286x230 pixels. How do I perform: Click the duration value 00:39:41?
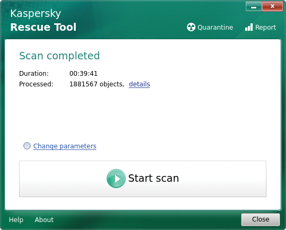click(x=84, y=74)
